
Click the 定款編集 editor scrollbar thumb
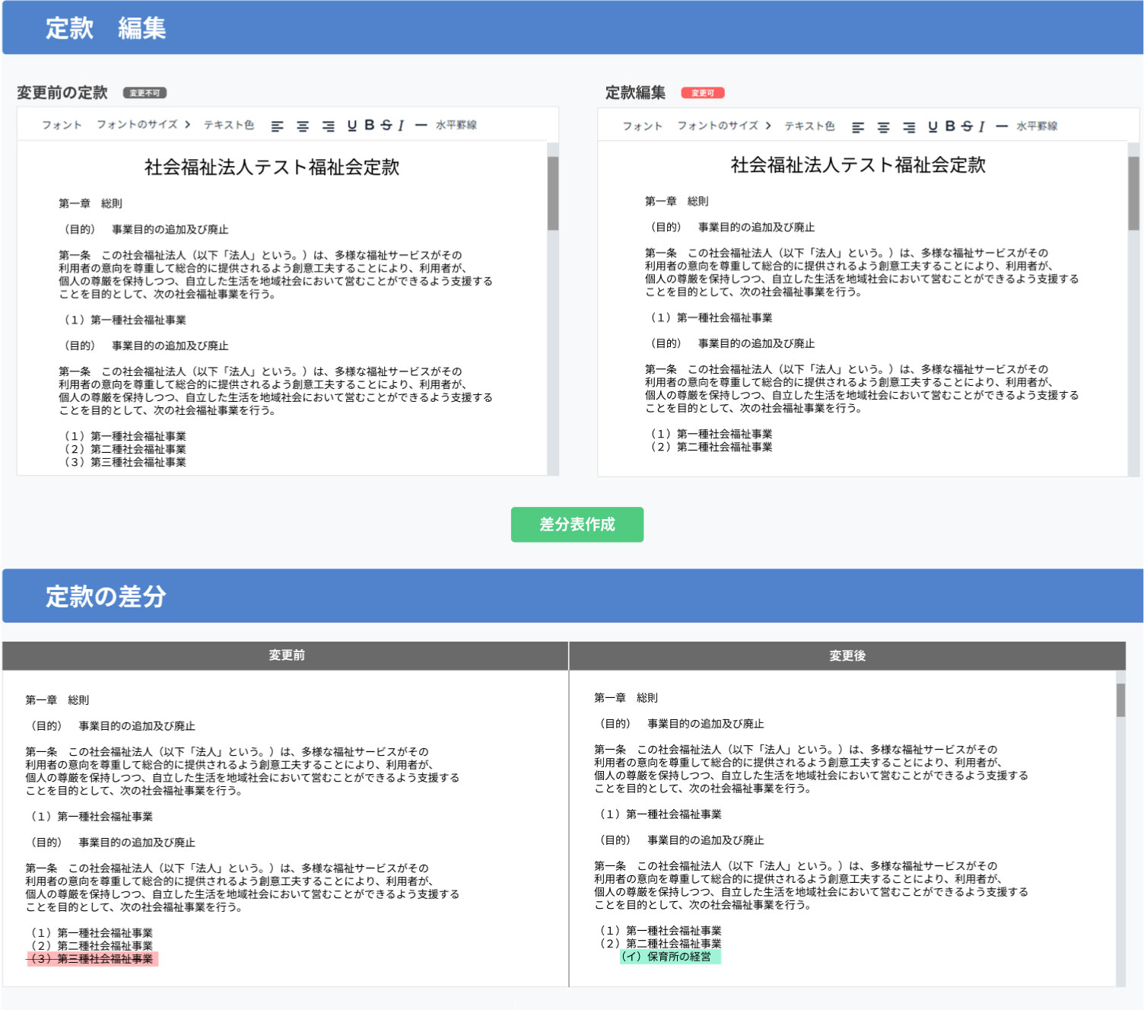click(1133, 193)
